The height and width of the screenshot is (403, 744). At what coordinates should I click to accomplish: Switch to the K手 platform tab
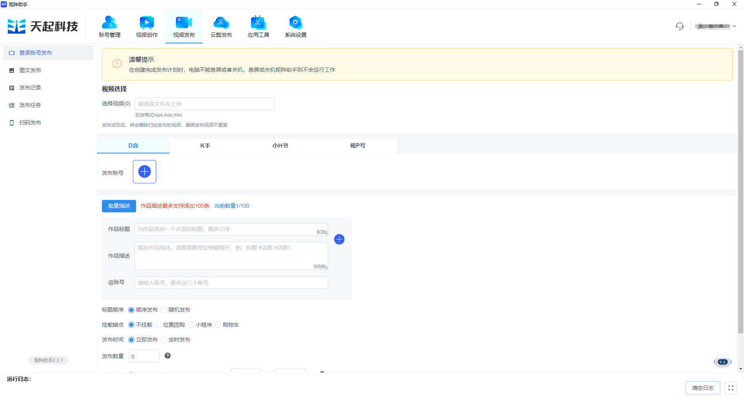(x=205, y=146)
